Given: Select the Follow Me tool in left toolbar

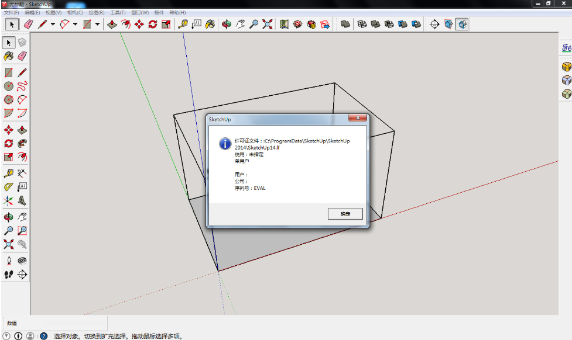Looking at the screenshot, I should click(22, 143).
